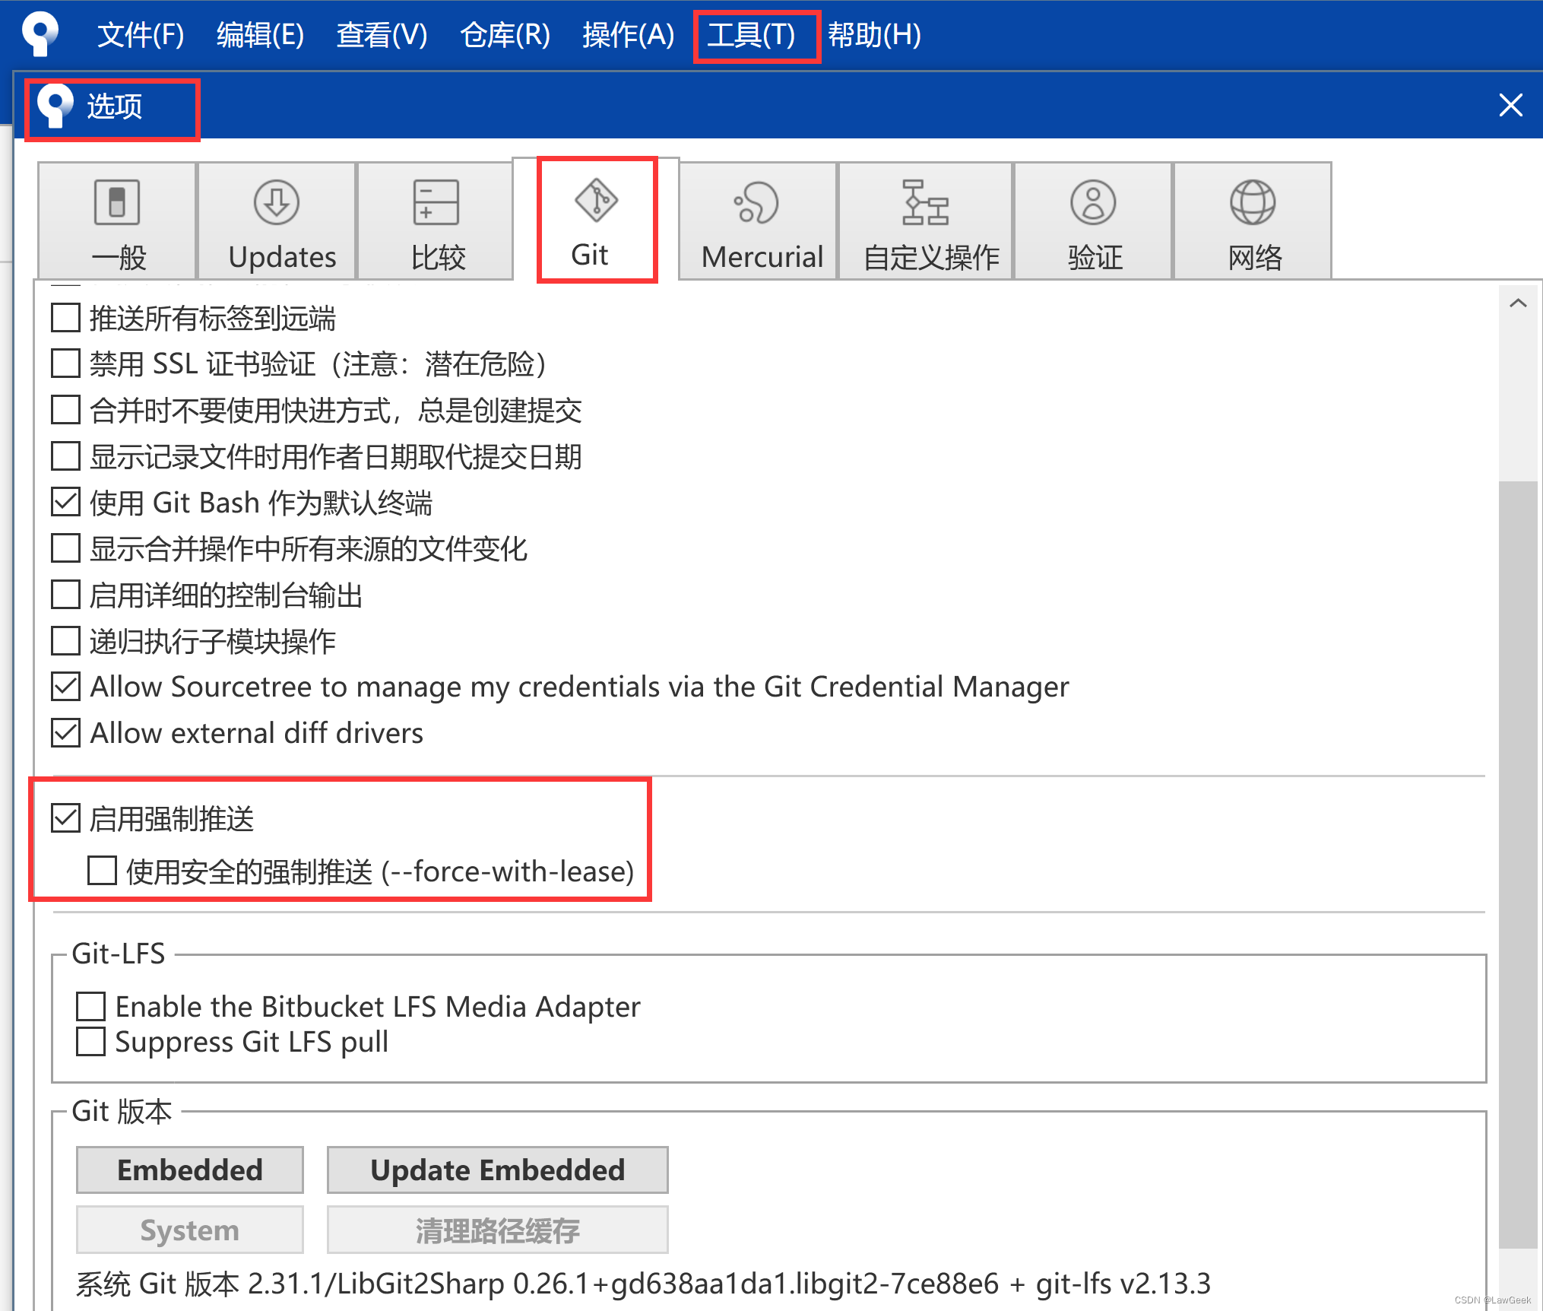Enable 推送所有标签到远端 checkbox
Viewport: 1543px width, 1311px height.
[65, 318]
